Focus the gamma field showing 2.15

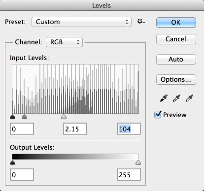coord(75,129)
